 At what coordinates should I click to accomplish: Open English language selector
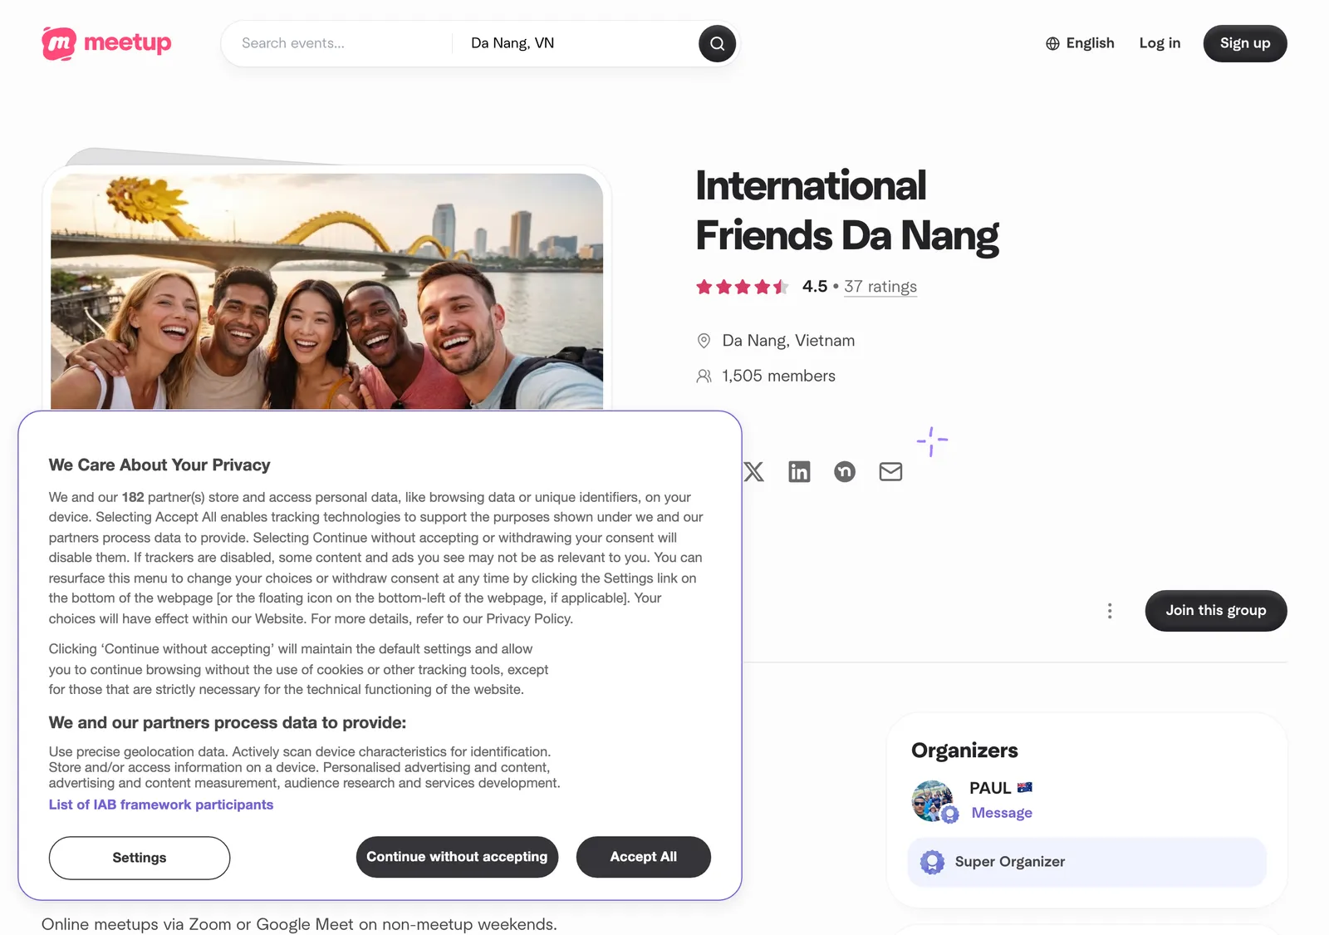(1080, 43)
